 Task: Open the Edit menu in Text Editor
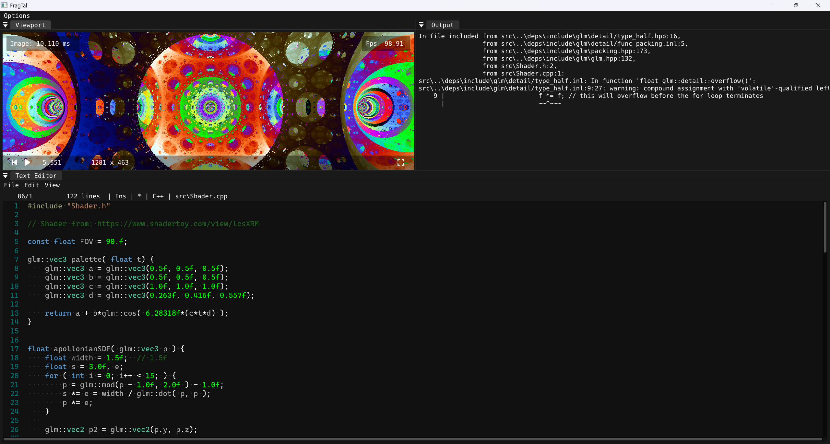coord(32,185)
